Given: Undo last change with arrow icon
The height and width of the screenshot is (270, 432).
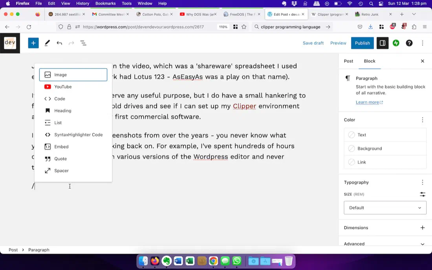Looking at the screenshot, I should click(x=59, y=43).
